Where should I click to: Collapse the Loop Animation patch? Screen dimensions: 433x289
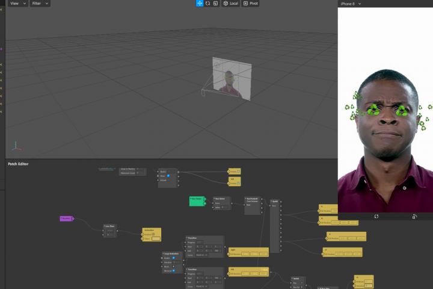(163, 253)
